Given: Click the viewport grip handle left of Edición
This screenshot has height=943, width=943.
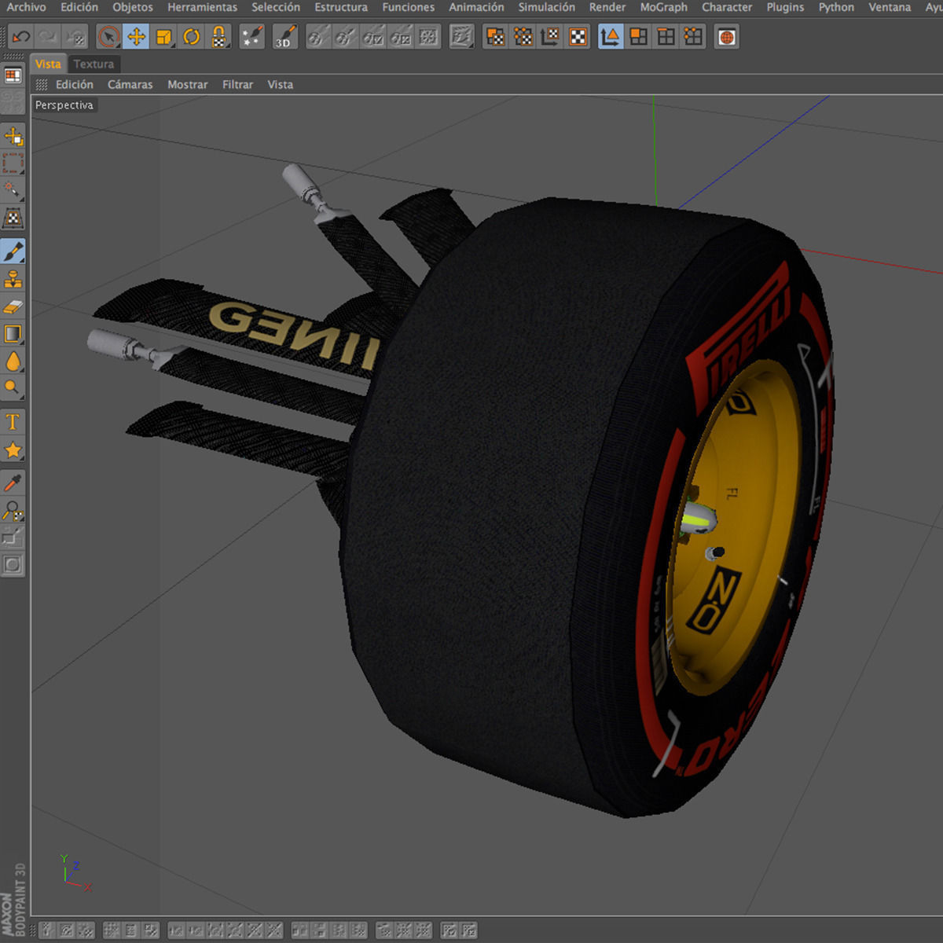Looking at the screenshot, I should pos(42,84).
